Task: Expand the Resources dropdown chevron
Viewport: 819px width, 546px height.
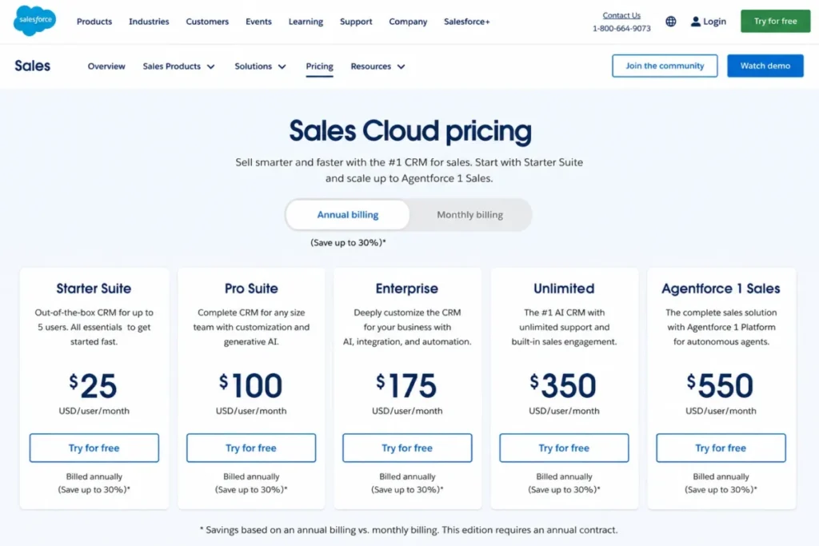Action: (x=402, y=67)
